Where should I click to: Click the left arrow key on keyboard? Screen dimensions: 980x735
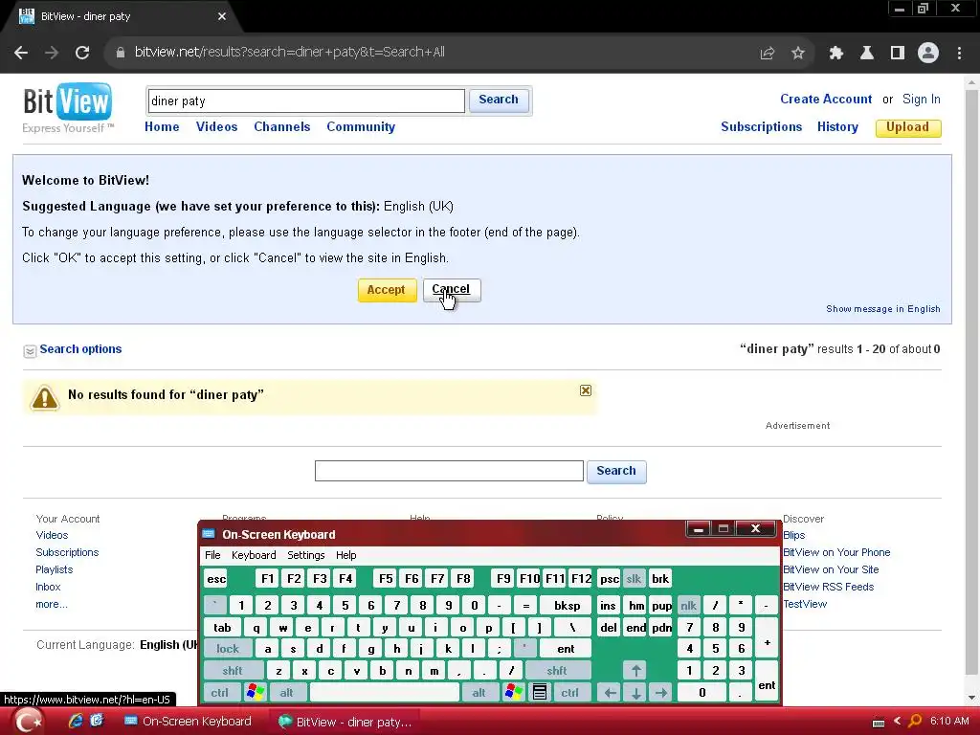[610, 692]
